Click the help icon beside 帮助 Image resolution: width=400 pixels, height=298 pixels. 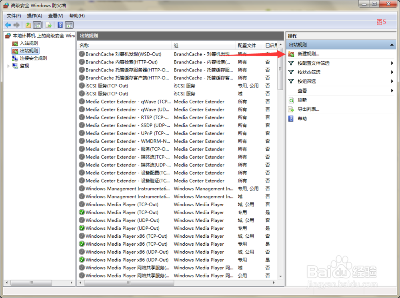click(x=291, y=118)
